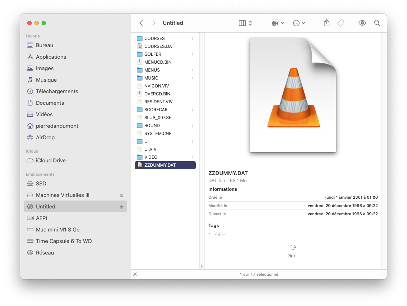Open search with the magnifying glass icon
Viewport: 407px width, 306px height.
coord(377,23)
